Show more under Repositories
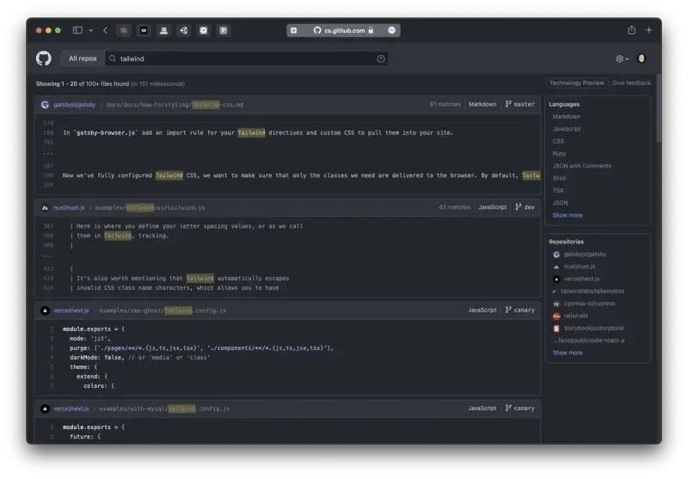 [568, 353]
